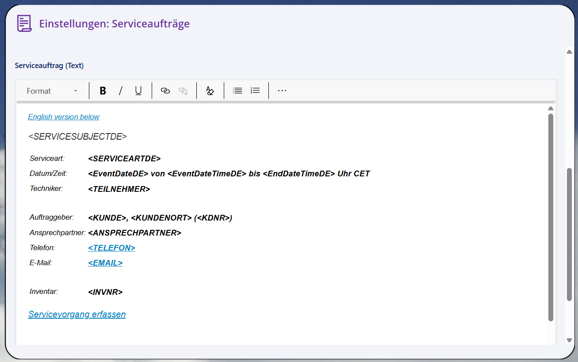Apply italic formatting with the I icon
Image resolution: width=578 pixels, height=362 pixels.
[x=121, y=91]
